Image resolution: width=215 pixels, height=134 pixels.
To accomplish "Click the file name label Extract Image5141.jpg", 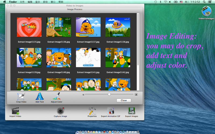I will click(88, 72).
